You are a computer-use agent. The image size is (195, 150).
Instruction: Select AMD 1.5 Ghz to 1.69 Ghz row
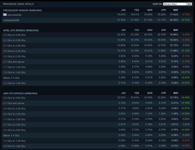pos(97,146)
